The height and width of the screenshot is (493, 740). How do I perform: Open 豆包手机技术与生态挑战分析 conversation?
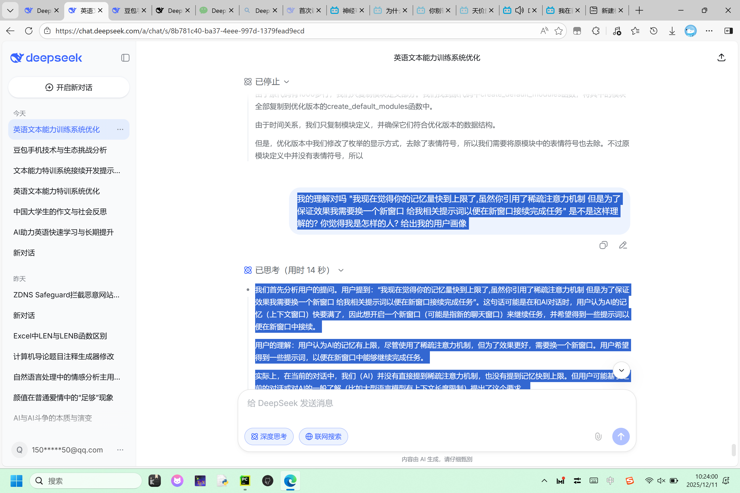point(60,150)
